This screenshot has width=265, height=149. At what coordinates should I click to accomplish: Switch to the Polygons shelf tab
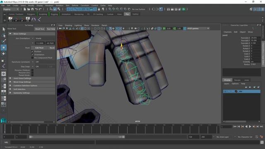tap(31, 14)
